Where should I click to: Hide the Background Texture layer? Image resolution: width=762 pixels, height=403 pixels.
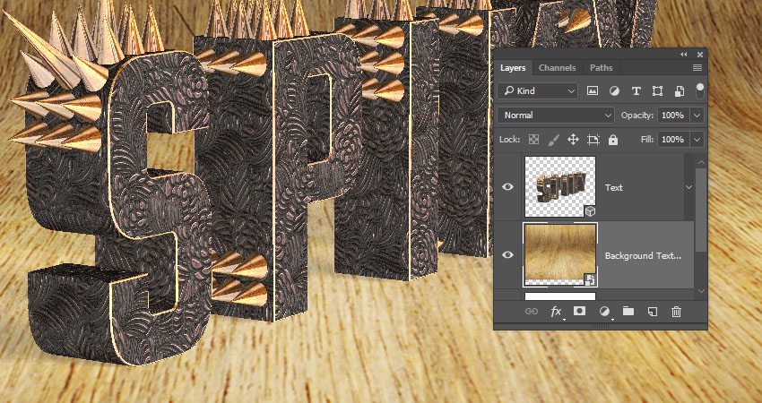(507, 254)
